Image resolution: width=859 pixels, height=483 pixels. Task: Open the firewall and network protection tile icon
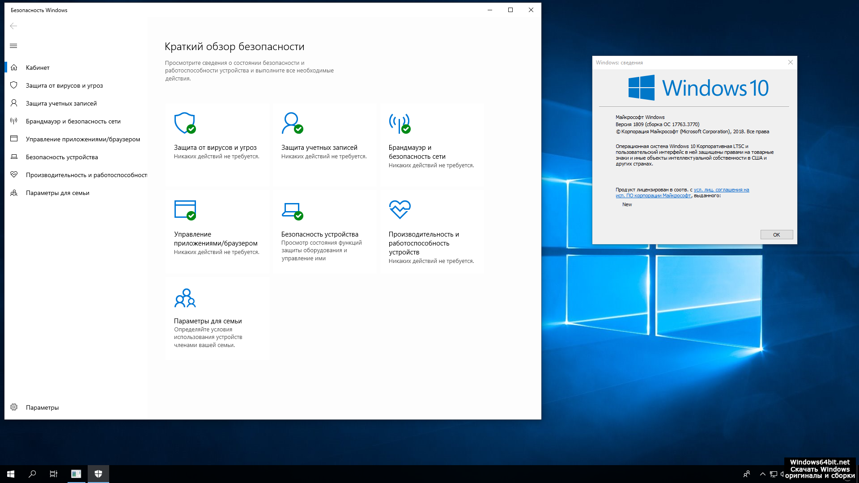coord(399,123)
